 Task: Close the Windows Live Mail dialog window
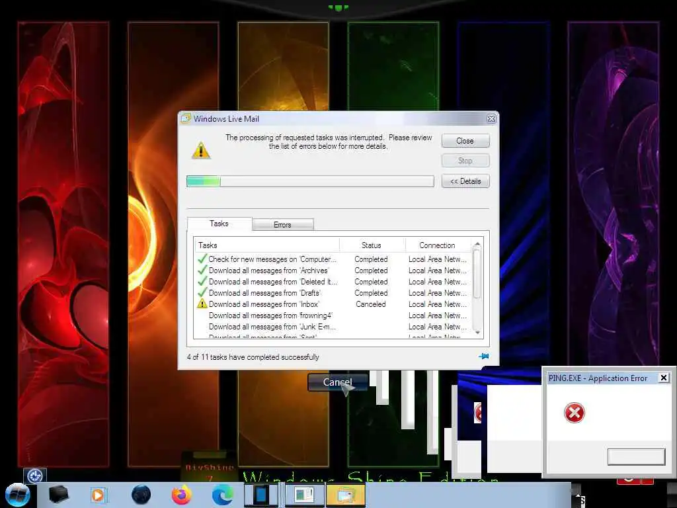coord(491,118)
